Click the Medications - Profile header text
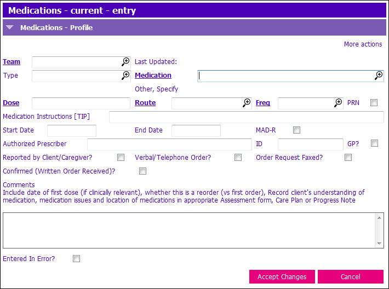 click(x=56, y=27)
